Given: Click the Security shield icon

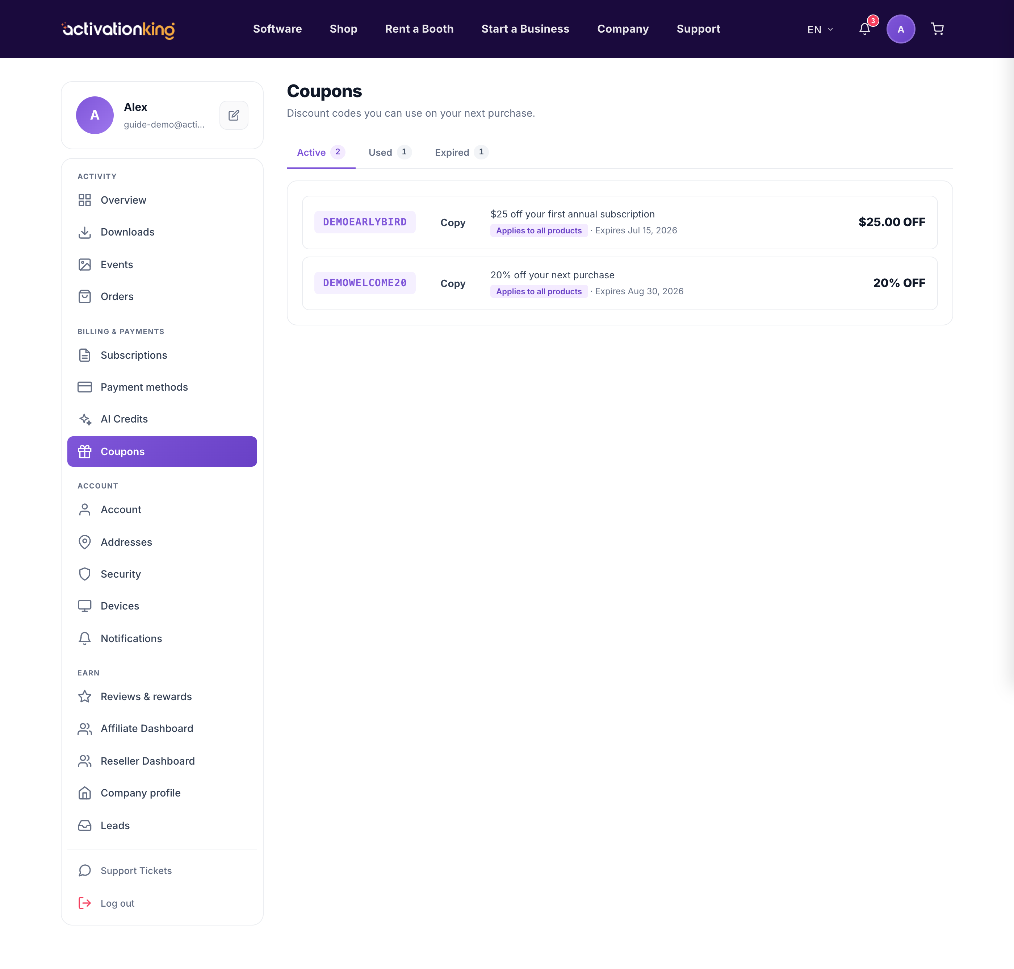Looking at the screenshot, I should coord(85,574).
